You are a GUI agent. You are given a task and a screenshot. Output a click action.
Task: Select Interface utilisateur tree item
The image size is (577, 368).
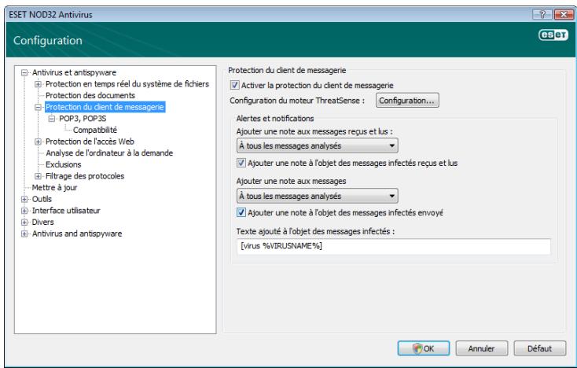click(x=66, y=211)
